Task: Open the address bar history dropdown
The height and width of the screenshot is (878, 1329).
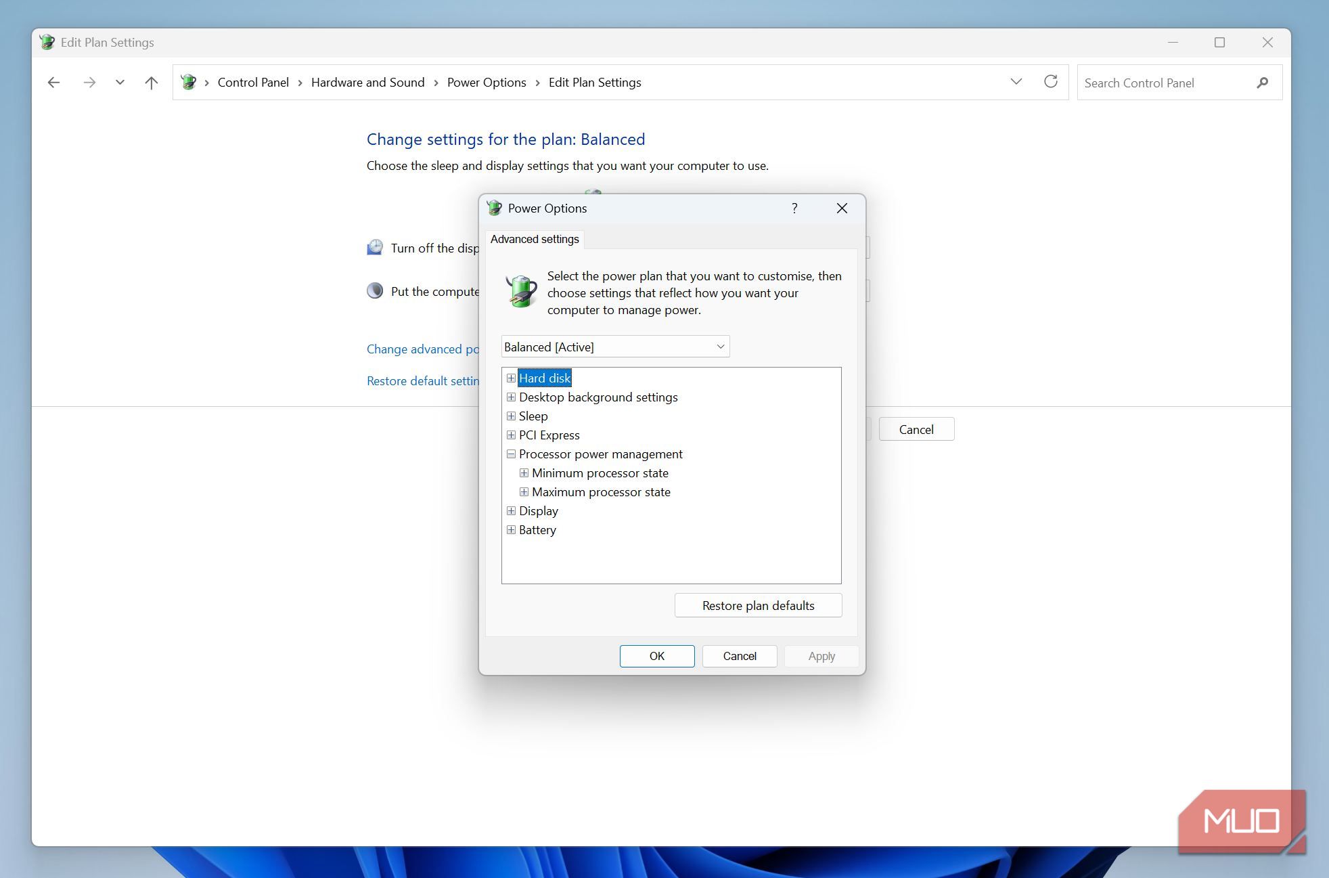Action: [1016, 82]
